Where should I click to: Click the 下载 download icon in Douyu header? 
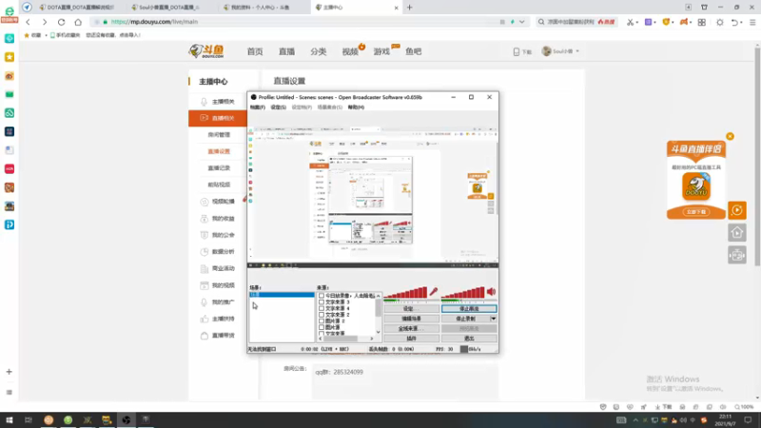pos(522,51)
